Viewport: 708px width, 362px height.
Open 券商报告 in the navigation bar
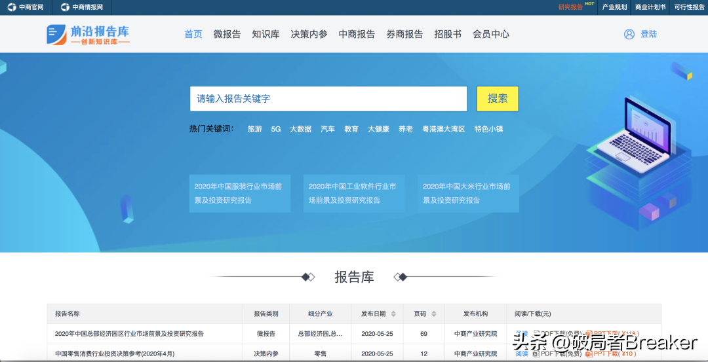(404, 34)
